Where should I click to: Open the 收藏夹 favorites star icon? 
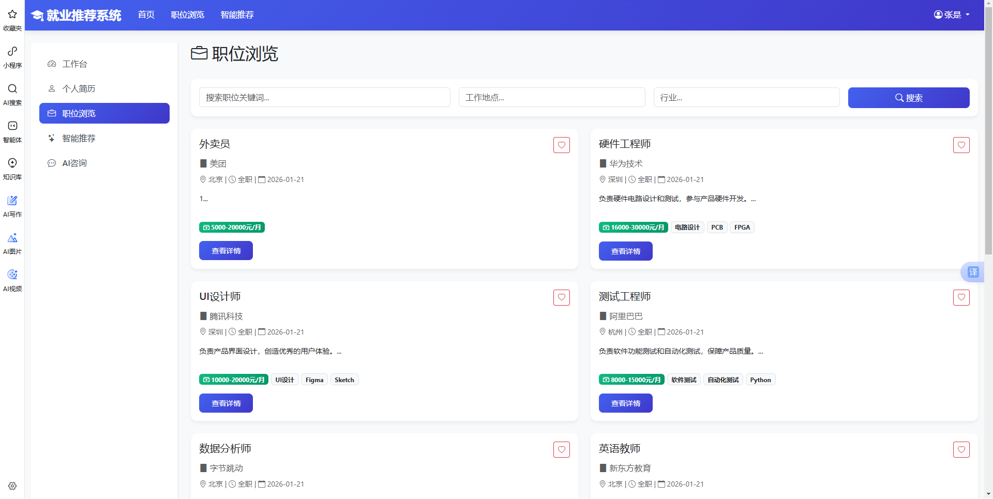pyautogui.click(x=12, y=14)
